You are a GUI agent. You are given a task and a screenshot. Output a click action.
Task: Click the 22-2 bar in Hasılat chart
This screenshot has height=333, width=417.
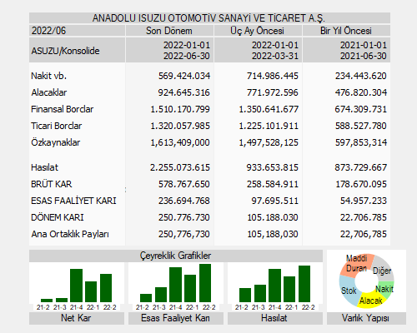tap(304, 284)
